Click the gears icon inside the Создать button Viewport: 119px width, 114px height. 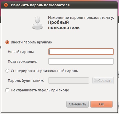(95, 81)
